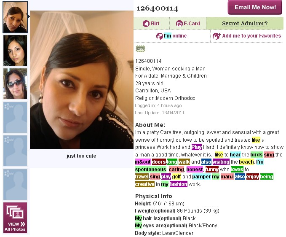Open the Secret Admirer link
Image resolution: width=286 pixels, height=237 pixels.
coord(245,24)
